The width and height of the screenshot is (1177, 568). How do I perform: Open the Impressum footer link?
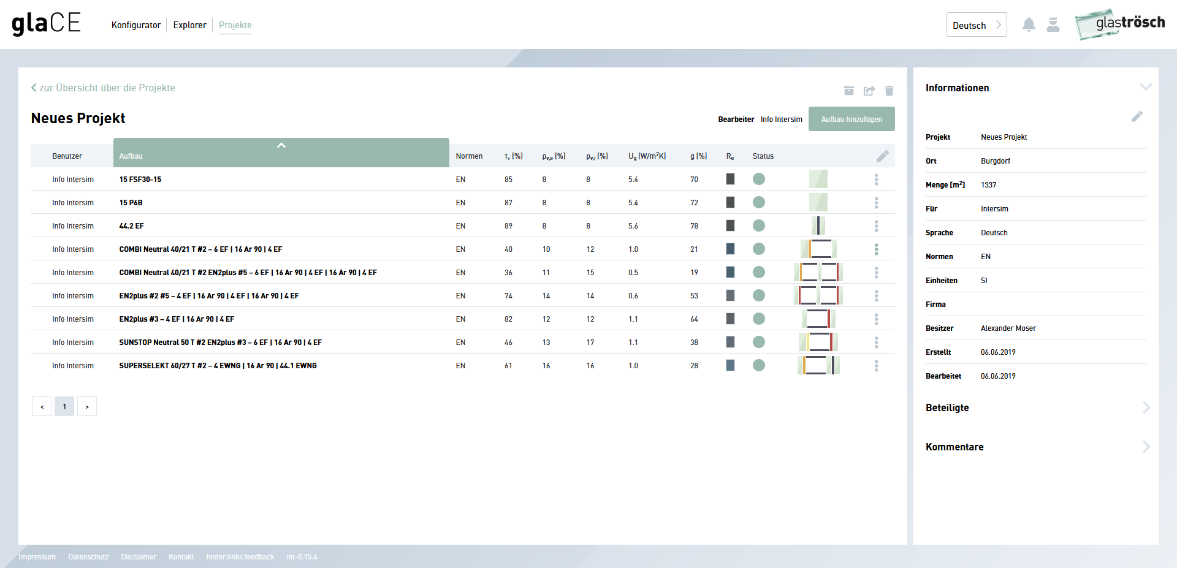point(37,557)
